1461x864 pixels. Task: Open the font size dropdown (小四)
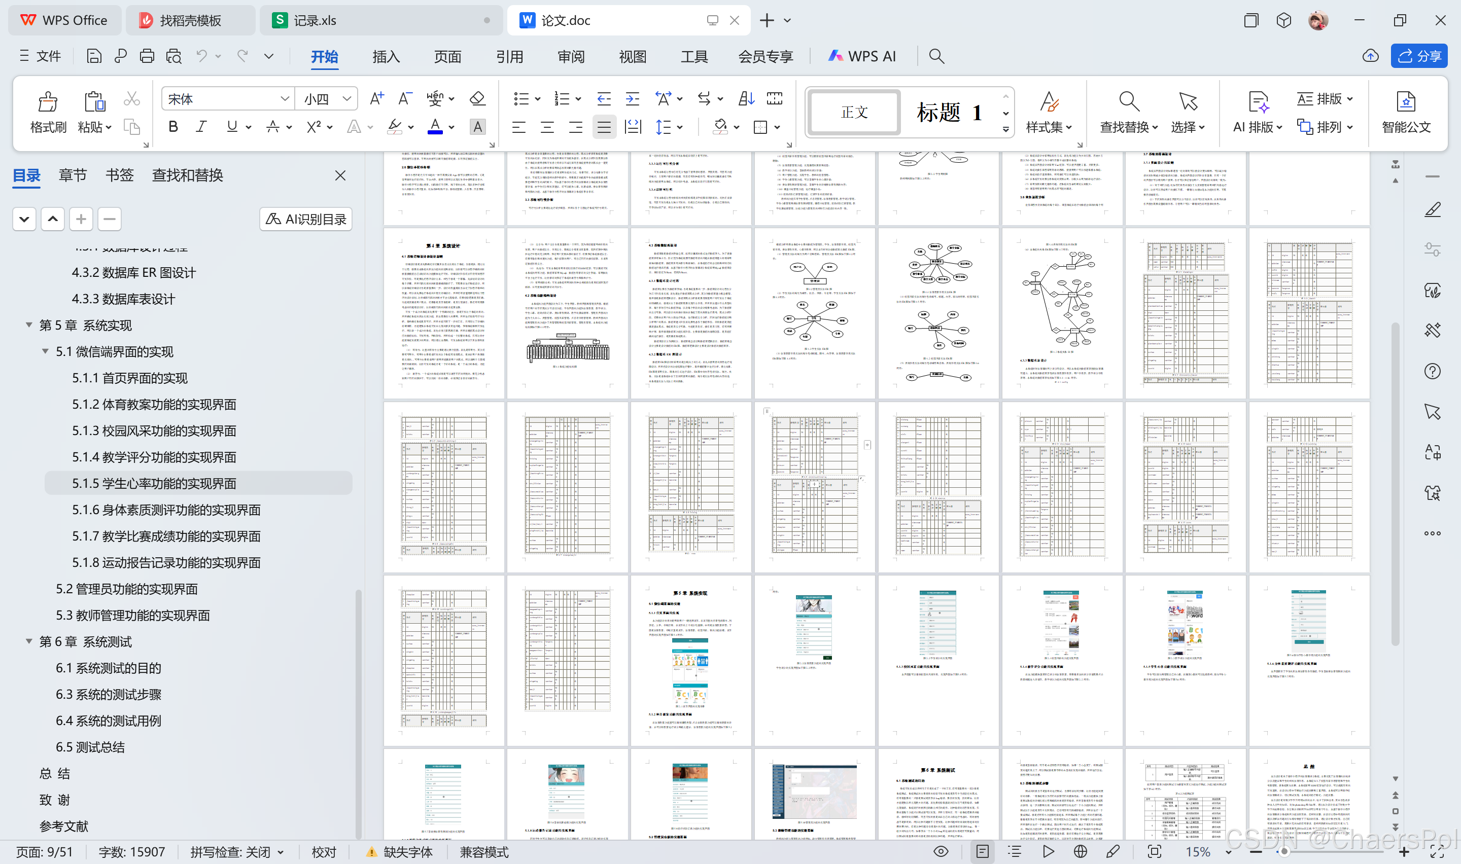tap(347, 98)
